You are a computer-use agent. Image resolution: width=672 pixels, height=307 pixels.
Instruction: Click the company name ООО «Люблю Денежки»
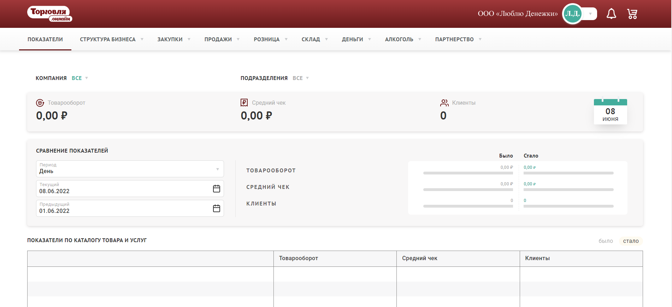(x=518, y=14)
